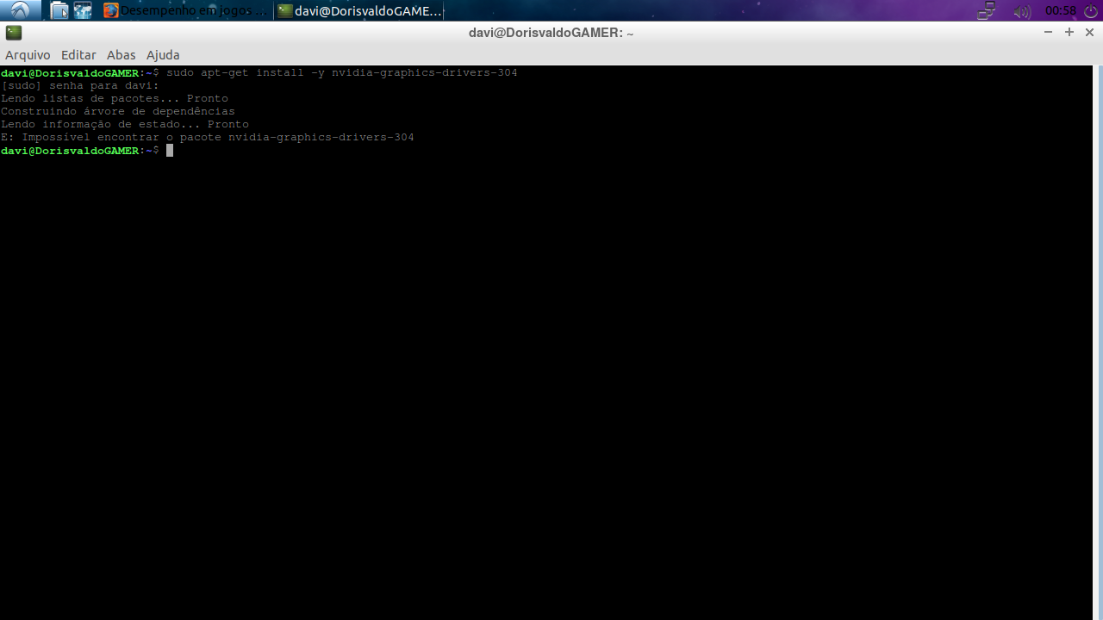Open the network connections tray icon
Screen dimensions: 1103x620
(x=987, y=11)
